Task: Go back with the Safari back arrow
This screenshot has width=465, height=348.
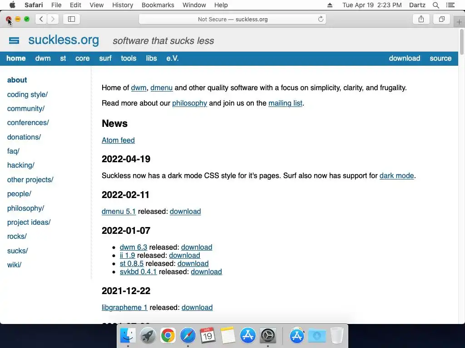Action: [41, 19]
